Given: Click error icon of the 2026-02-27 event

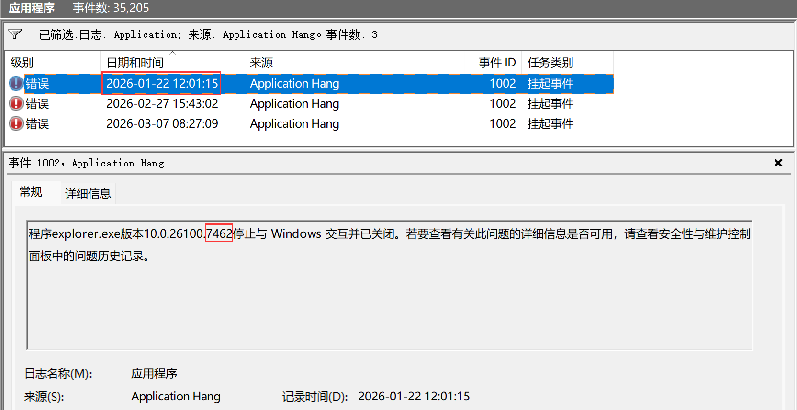Looking at the screenshot, I should point(16,104).
